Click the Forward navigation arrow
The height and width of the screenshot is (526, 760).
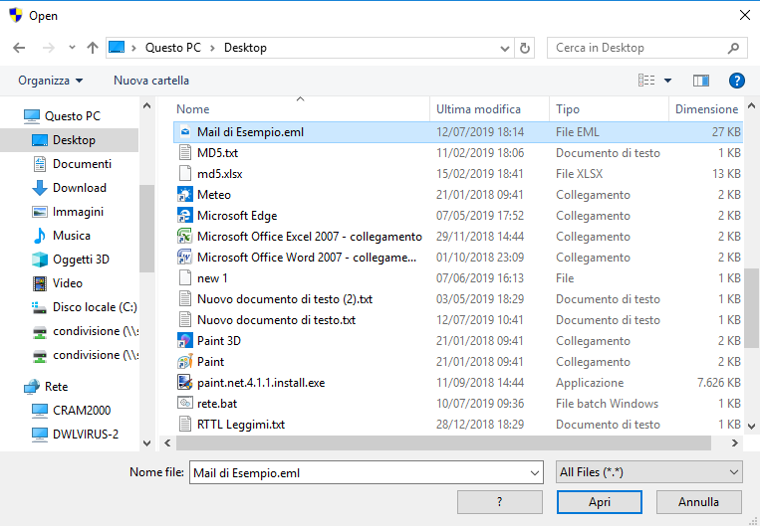(49, 48)
